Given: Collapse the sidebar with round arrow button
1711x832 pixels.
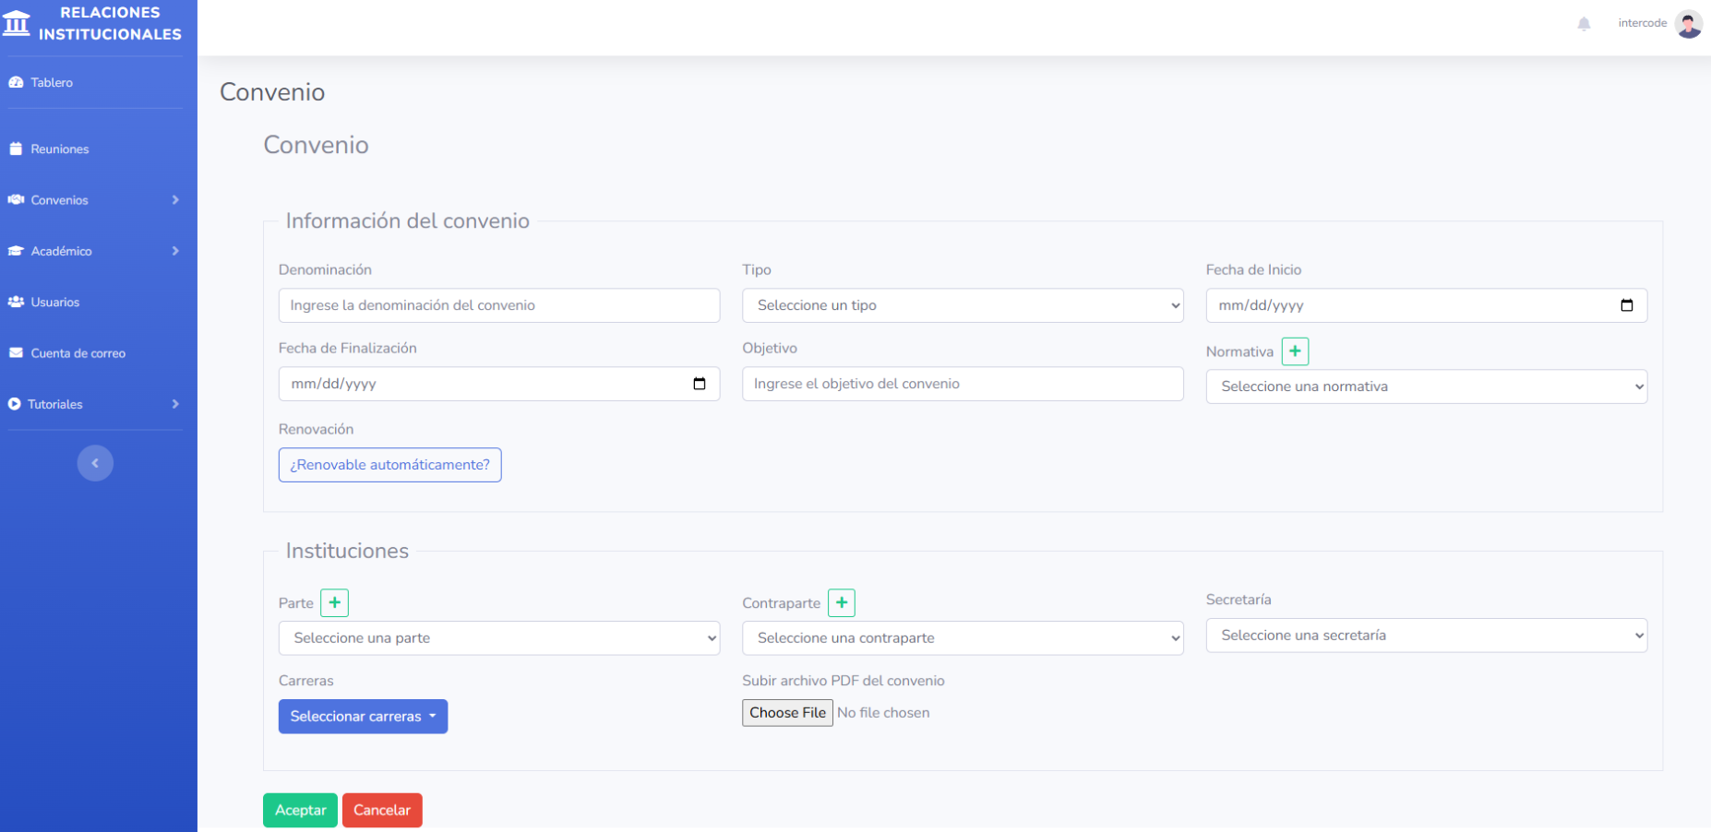Looking at the screenshot, I should click(x=95, y=463).
